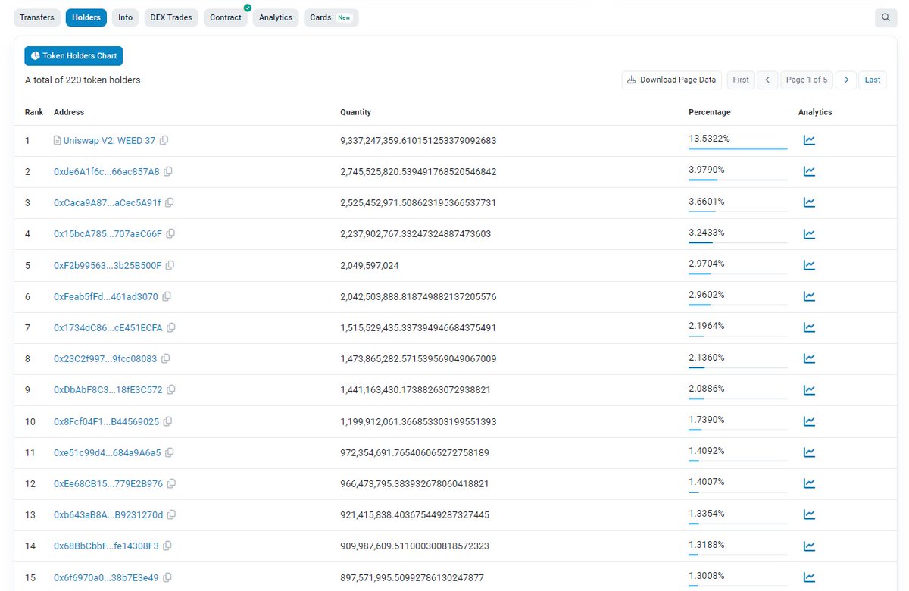Open analytics chart icon for 0xe51c99d4...684a9A6a5
Screen dimensions: 909x591
809,452
